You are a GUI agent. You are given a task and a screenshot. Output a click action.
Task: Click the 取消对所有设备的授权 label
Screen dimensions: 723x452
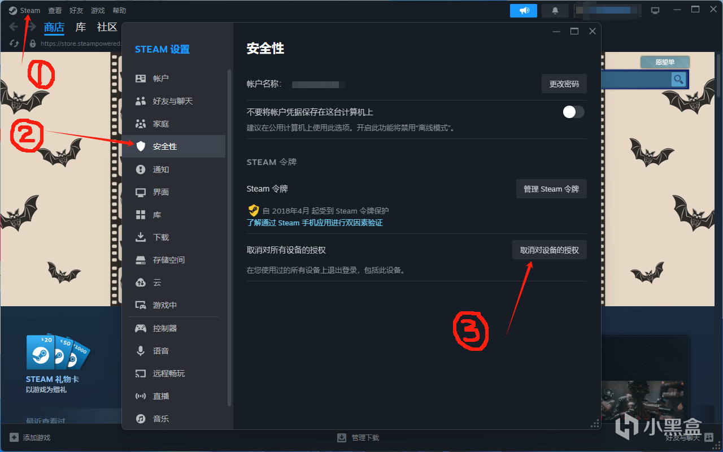coord(286,250)
